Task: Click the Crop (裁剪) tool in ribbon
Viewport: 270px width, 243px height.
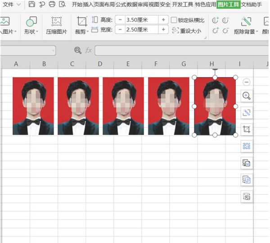Action: point(81,22)
